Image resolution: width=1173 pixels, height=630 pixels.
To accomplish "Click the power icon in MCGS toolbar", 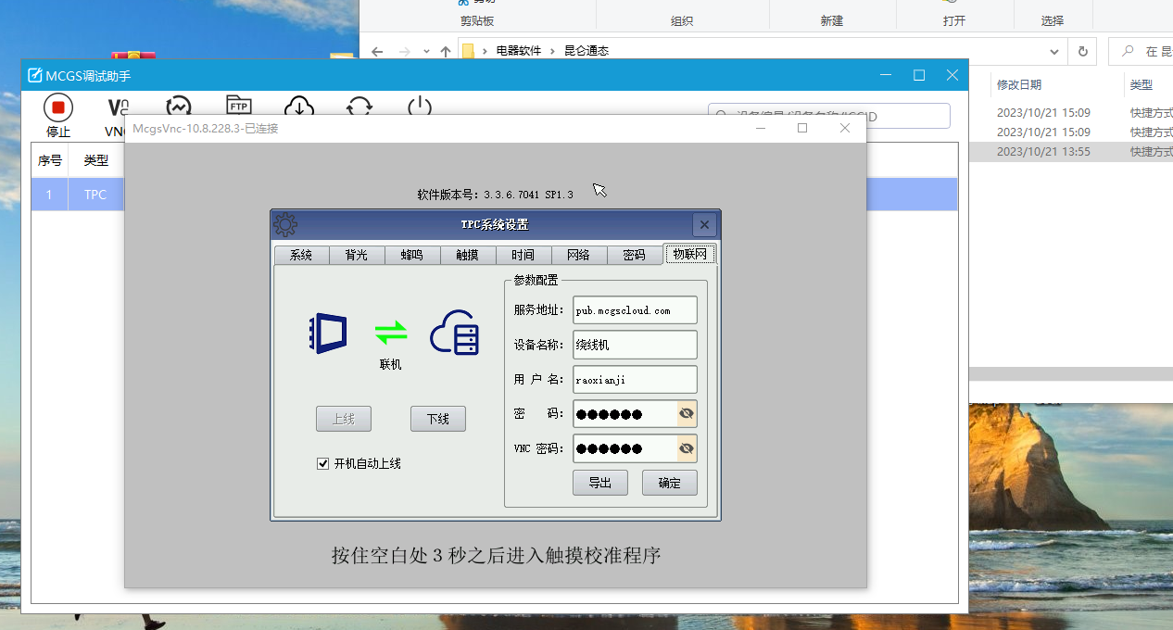I will click(x=420, y=106).
